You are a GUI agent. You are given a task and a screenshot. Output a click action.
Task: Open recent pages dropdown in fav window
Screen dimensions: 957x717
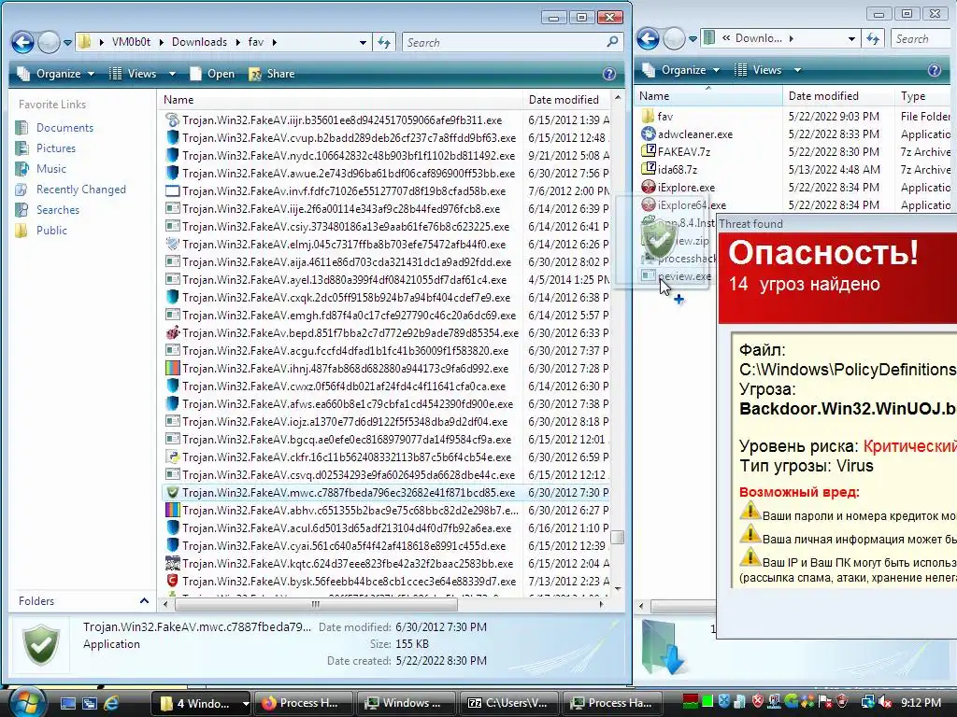(67, 43)
